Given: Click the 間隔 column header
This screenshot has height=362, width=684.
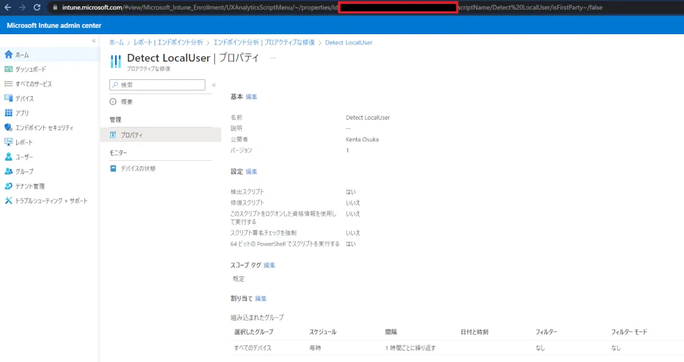Looking at the screenshot, I should click(x=391, y=332).
